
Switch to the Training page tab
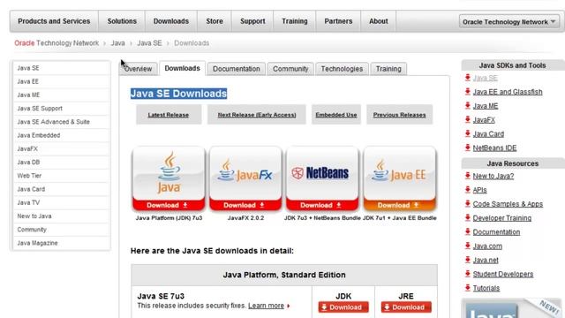coord(388,69)
